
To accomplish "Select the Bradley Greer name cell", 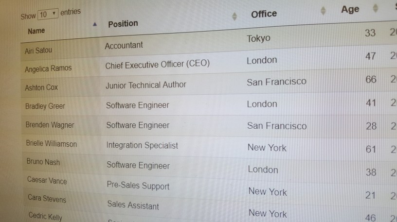I will (45, 106).
